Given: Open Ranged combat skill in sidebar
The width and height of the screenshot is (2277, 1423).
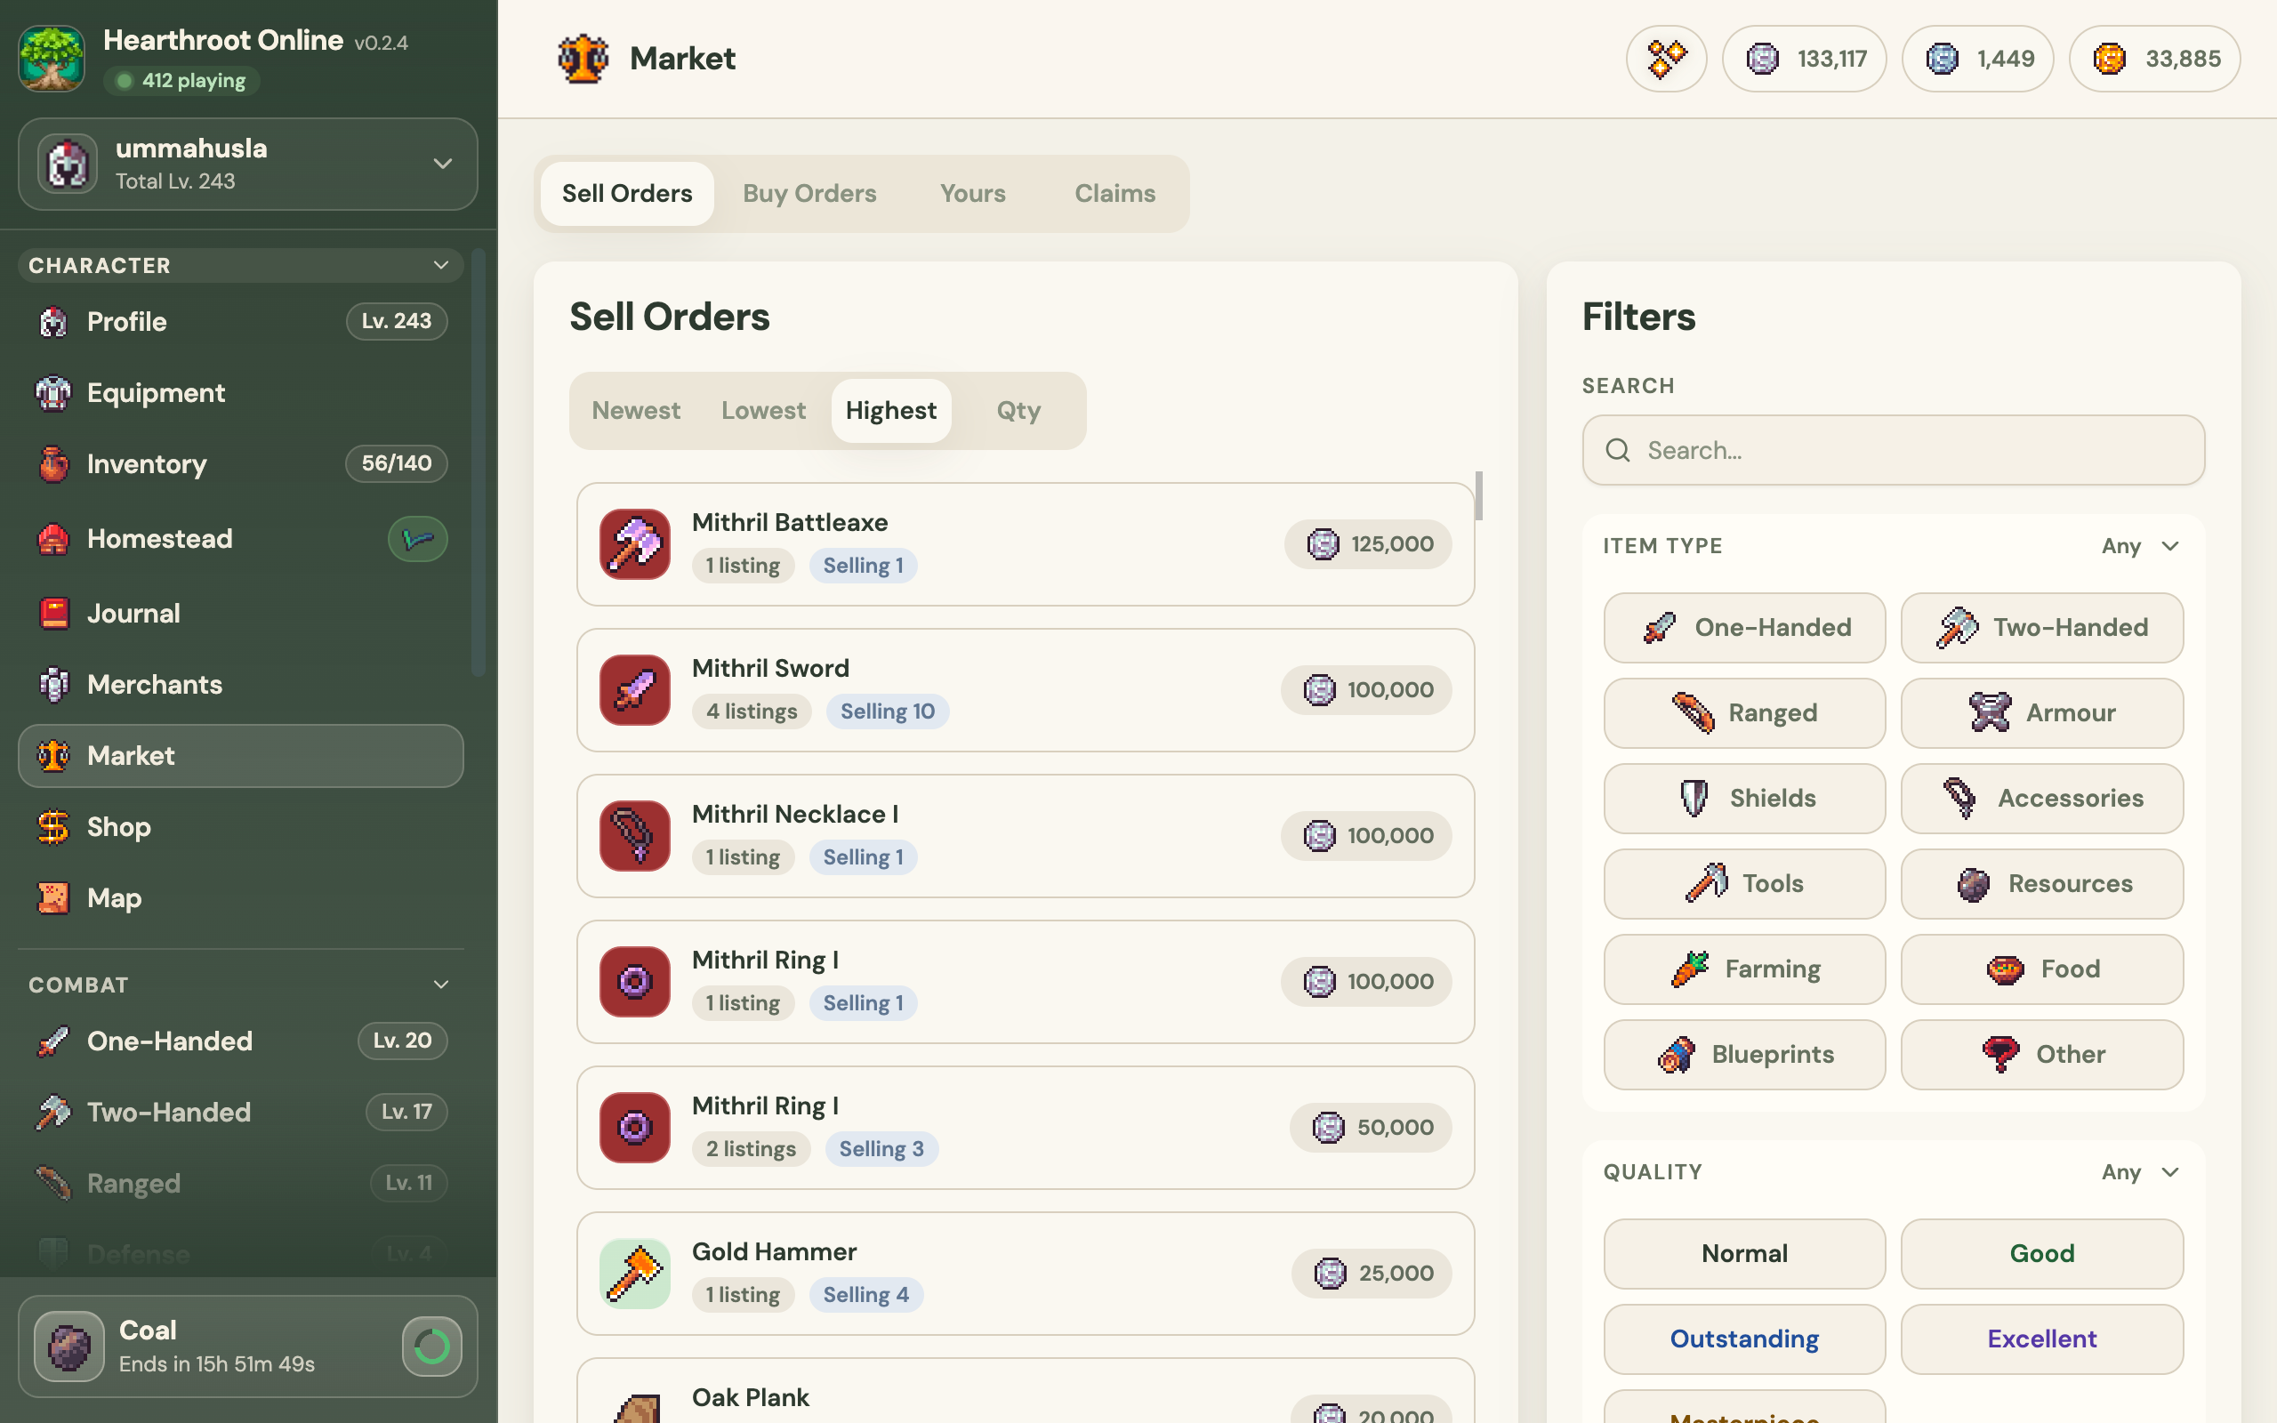Looking at the screenshot, I should click(241, 1182).
